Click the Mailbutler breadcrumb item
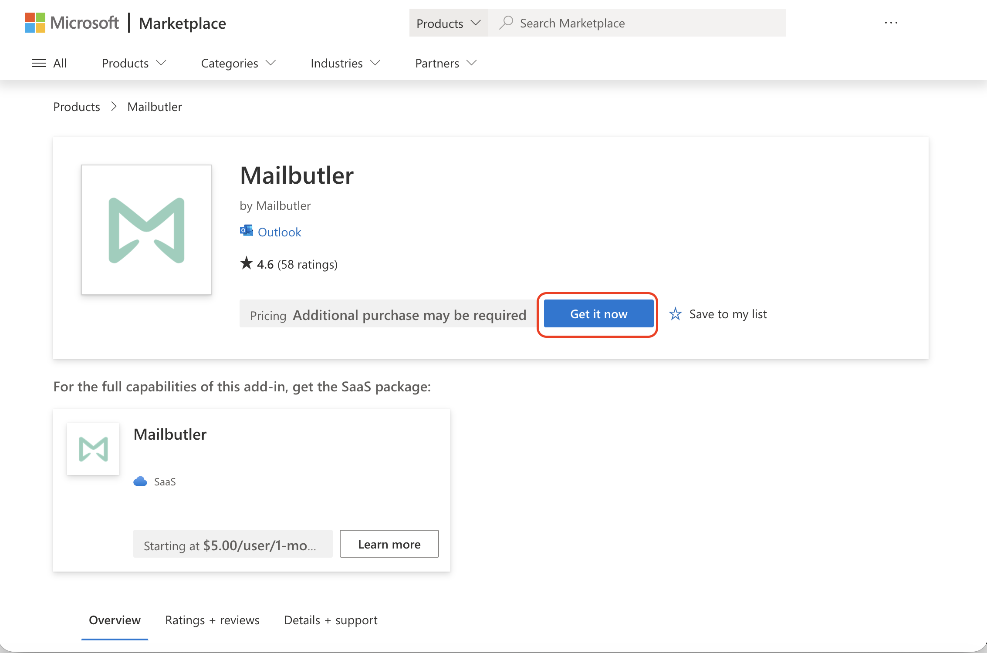This screenshot has width=987, height=653. coord(155,107)
